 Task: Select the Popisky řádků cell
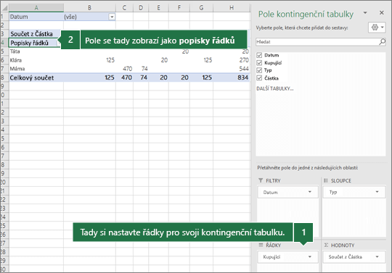click(33, 43)
